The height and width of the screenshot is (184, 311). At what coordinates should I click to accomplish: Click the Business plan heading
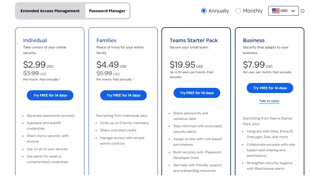(254, 40)
